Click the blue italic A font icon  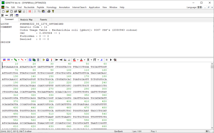[101, 60]
